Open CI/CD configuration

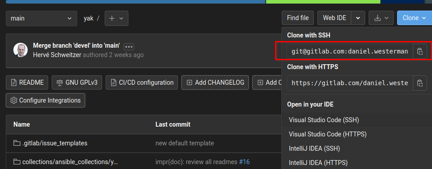coord(142,82)
